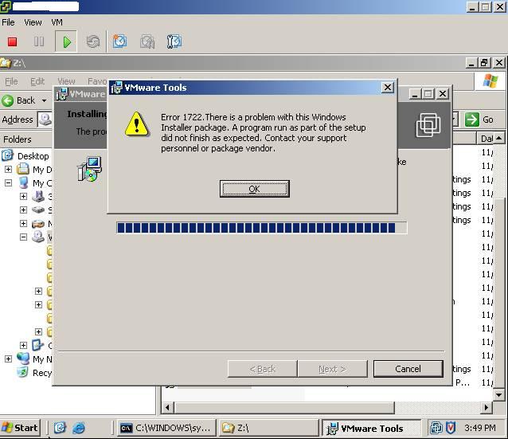Image resolution: width=508 pixels, height=439 pixels.
Task: Collapse the network drive tree node
Action: [23, 237]
